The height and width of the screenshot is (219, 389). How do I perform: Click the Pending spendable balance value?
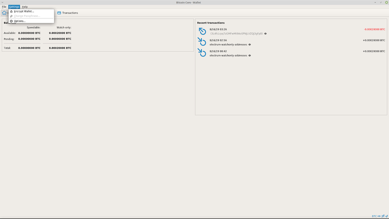pos(29,39)
